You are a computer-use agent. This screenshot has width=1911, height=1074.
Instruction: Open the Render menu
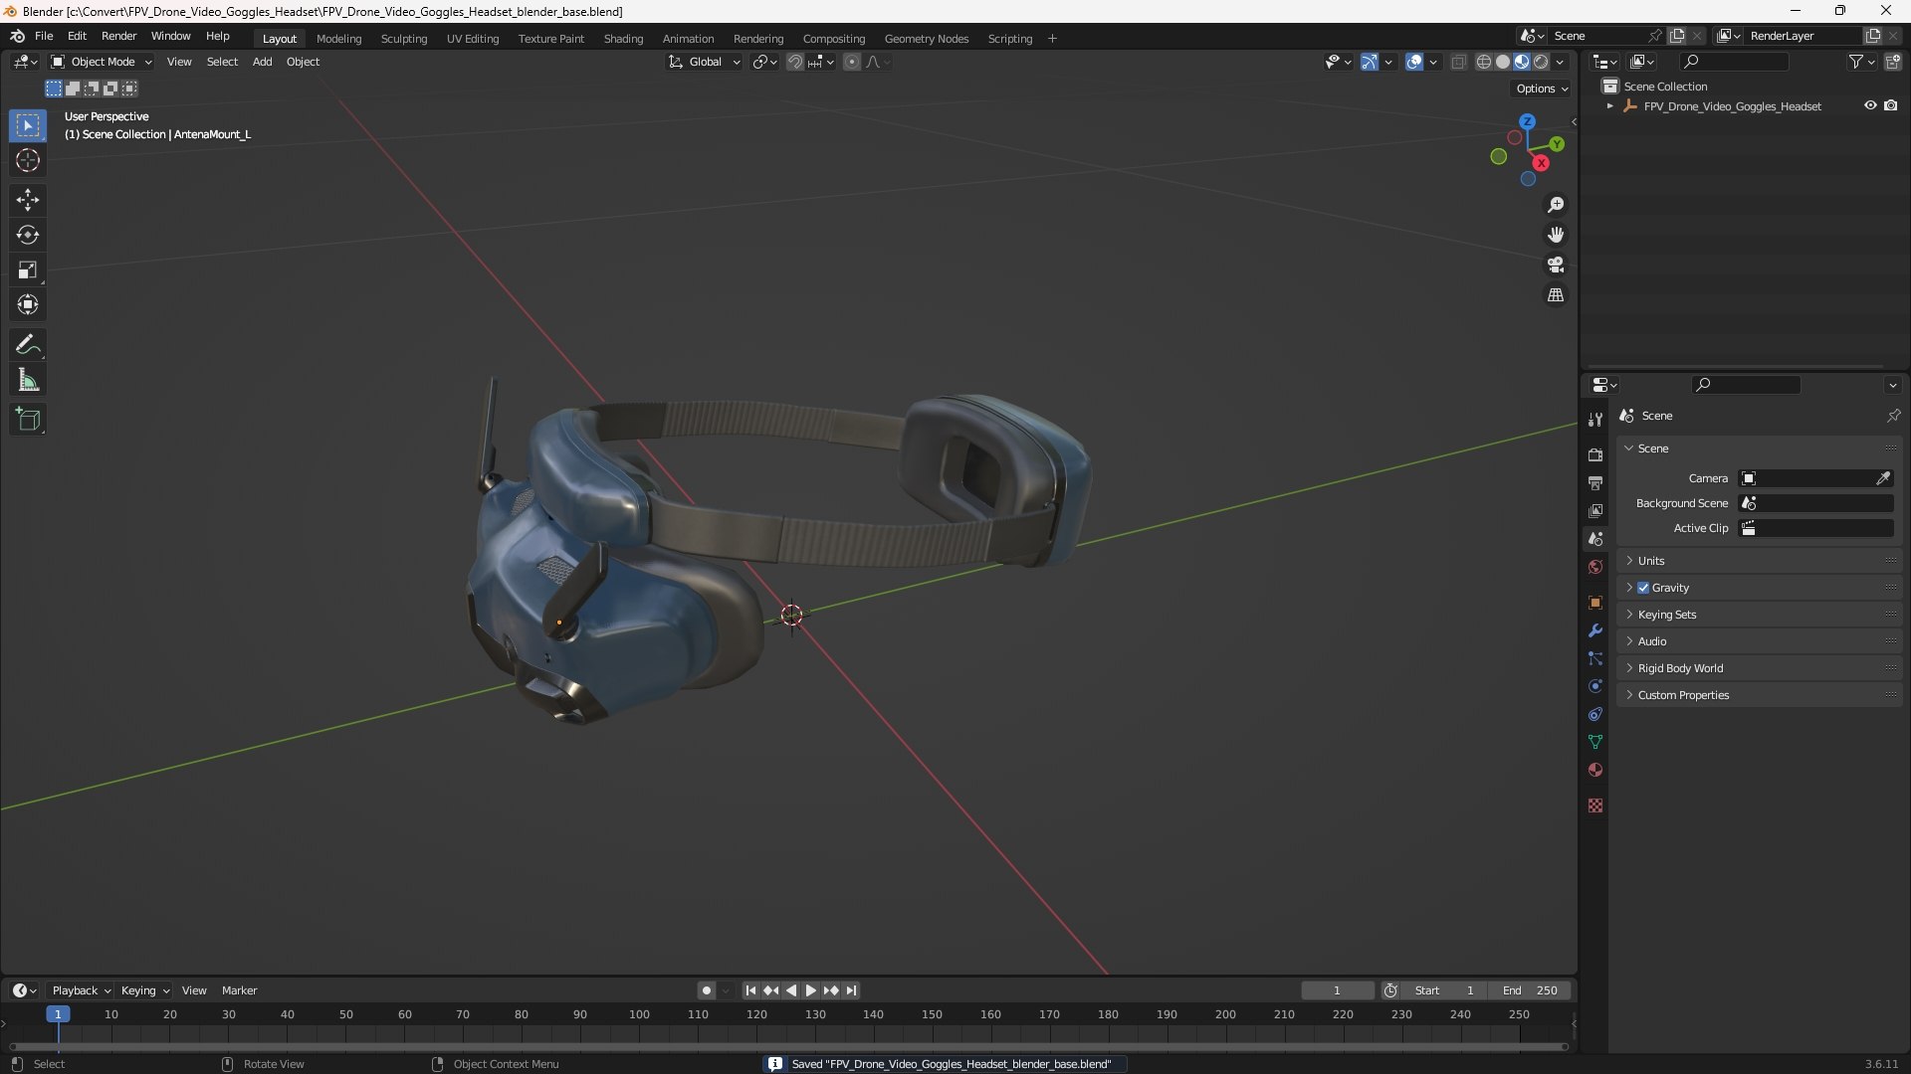(x=118, y=36)
